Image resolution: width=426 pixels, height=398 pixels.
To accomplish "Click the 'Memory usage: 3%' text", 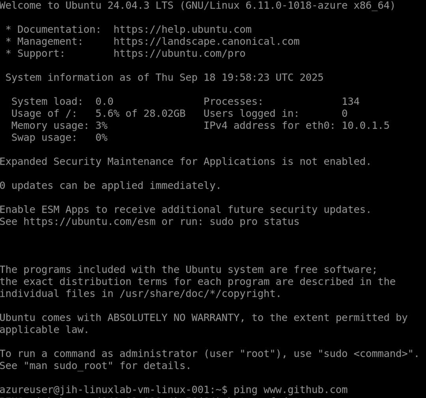I will (59, 125).
